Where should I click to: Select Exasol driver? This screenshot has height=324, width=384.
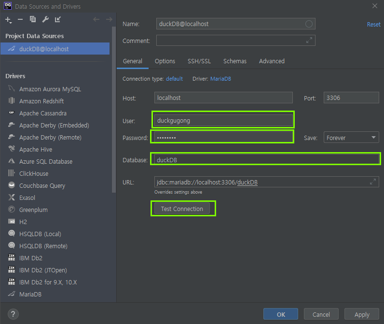point(55,197)
